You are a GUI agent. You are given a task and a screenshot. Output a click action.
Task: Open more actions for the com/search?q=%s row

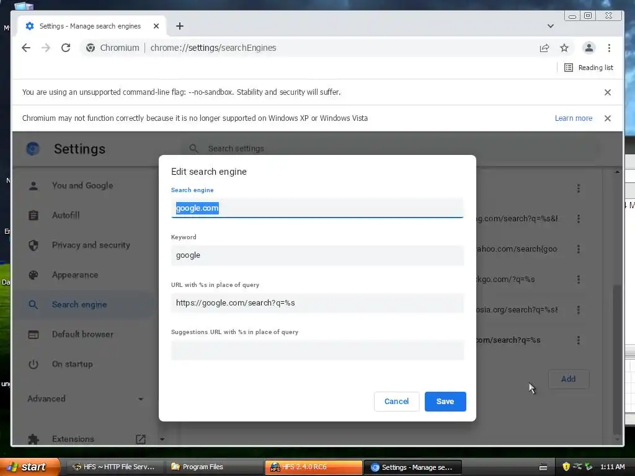(x=579, y=340)
